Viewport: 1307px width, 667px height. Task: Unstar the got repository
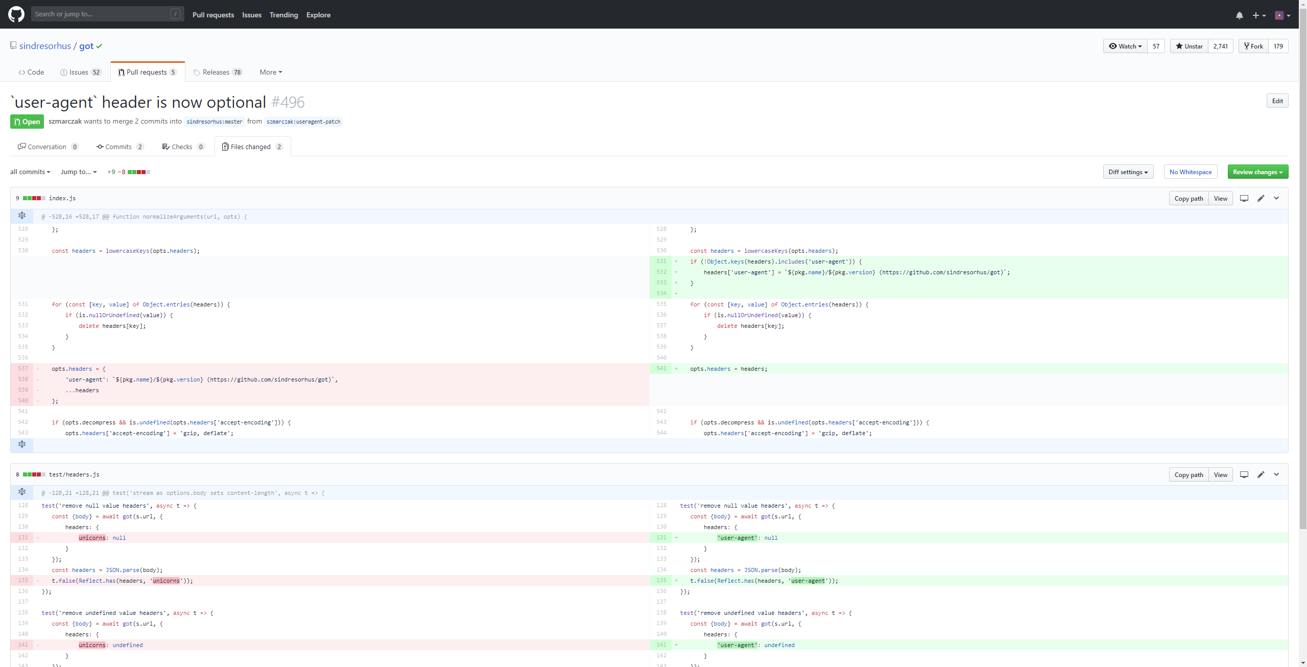coord(1189,46)
